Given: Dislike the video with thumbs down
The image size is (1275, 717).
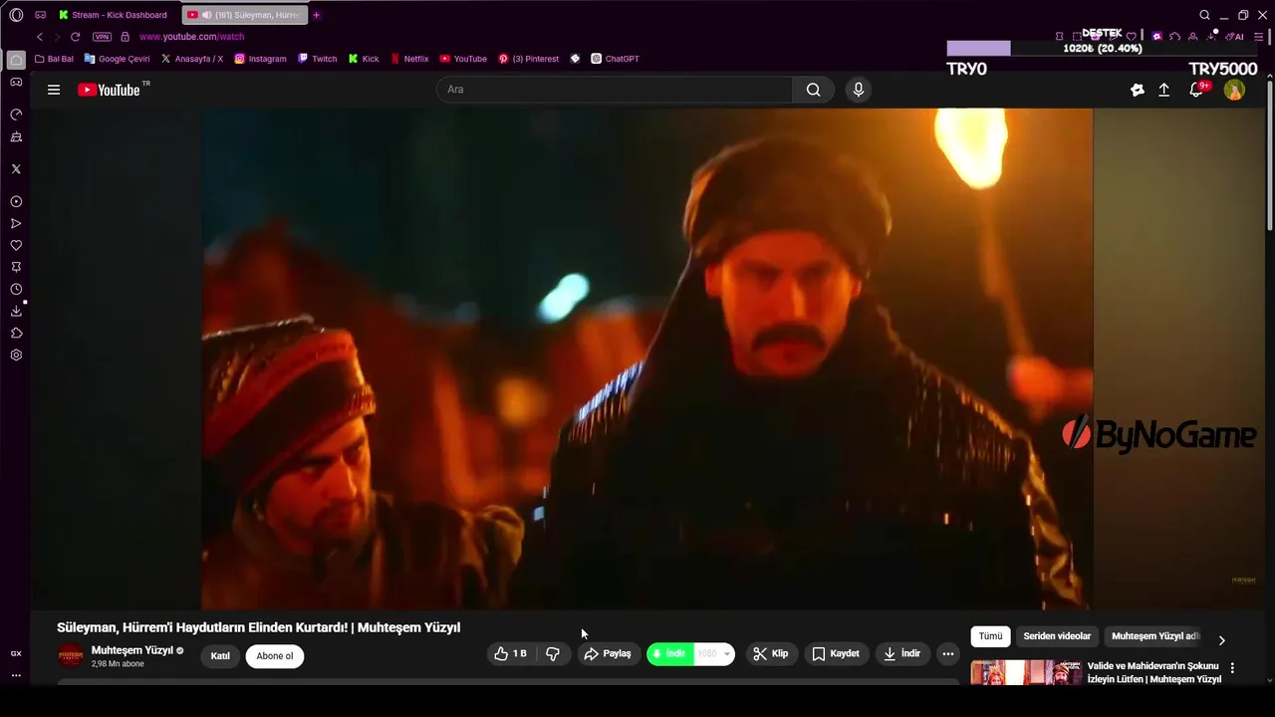Looking at the screenshot, I should (553, 654).
